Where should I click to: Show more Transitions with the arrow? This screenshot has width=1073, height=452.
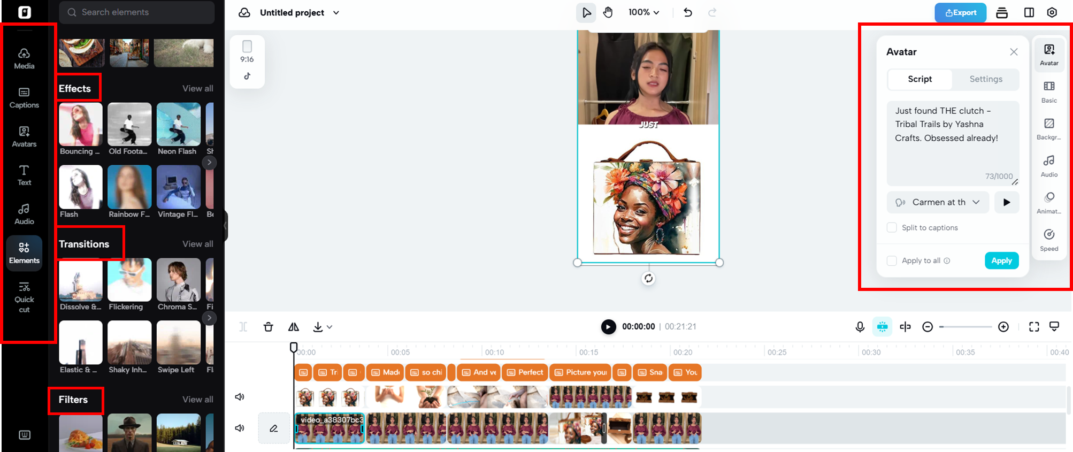210,318
